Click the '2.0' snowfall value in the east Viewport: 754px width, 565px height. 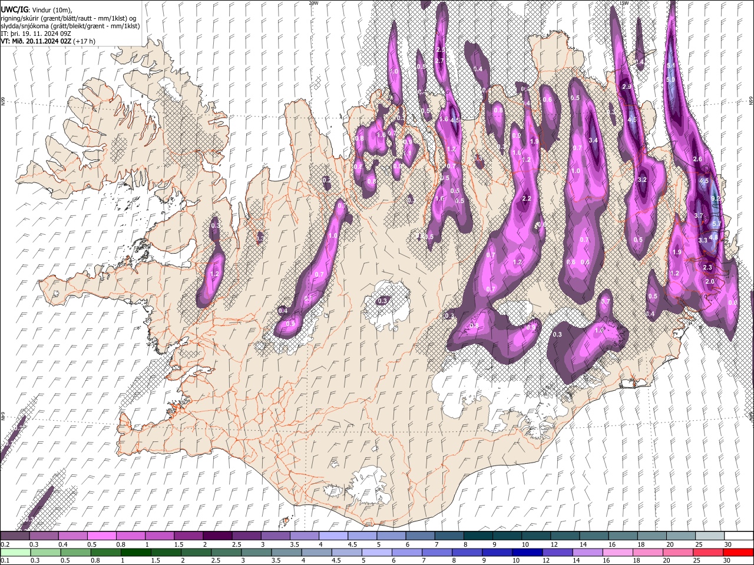pyautogui.click(x=710, y=282)
